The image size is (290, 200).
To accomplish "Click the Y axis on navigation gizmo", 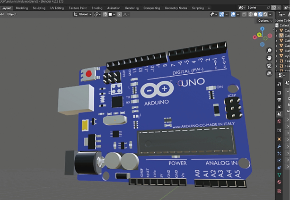I will [259, 35].
